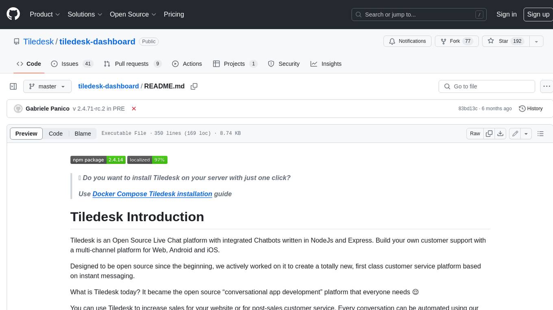Open commit message v 2.4.71-rc.2 in PRE
This screenshot has width=553, height=310.
pos(99,109)
